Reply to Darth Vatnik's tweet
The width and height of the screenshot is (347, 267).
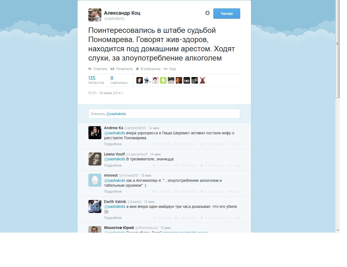coord(162,218)
